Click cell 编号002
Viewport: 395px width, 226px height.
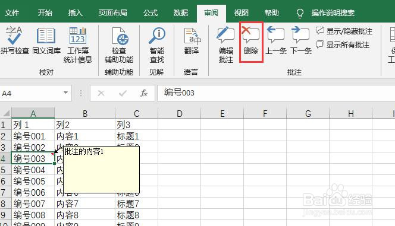coord(33,147)
